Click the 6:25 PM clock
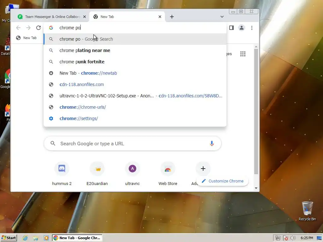This screenshot has height=242, width=323. click(307, 238)
